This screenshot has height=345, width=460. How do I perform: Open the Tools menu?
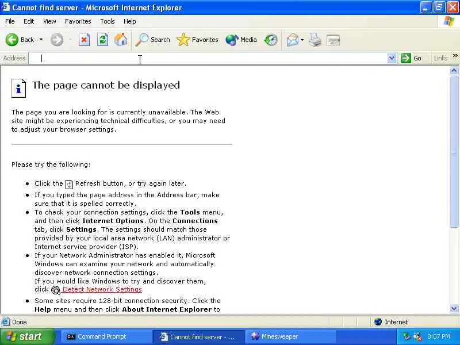[108, 21]
